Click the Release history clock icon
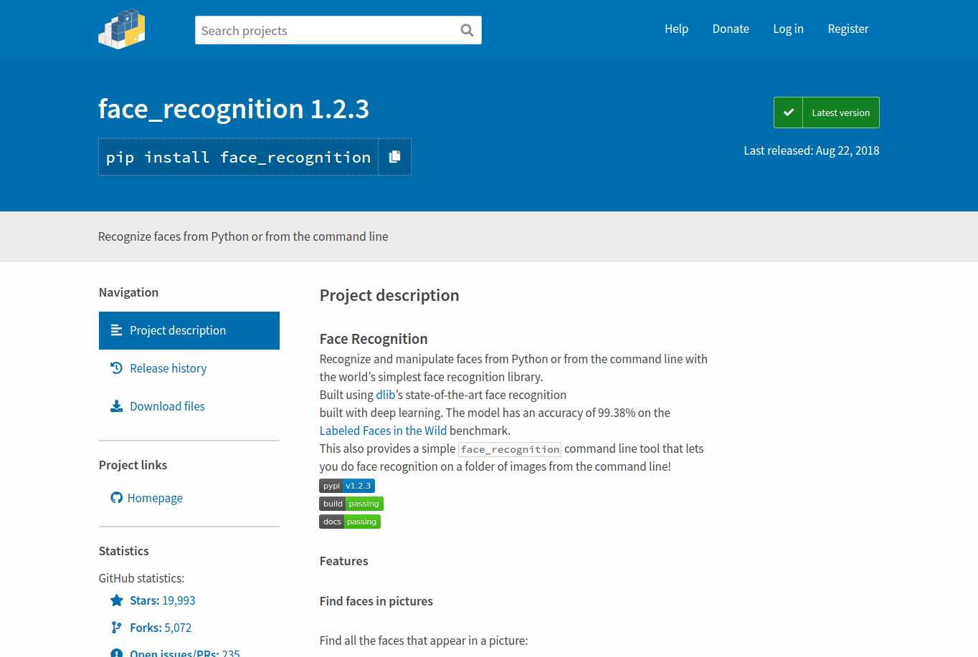The width and height of the screenshot is (978, 657). point(116,368)
